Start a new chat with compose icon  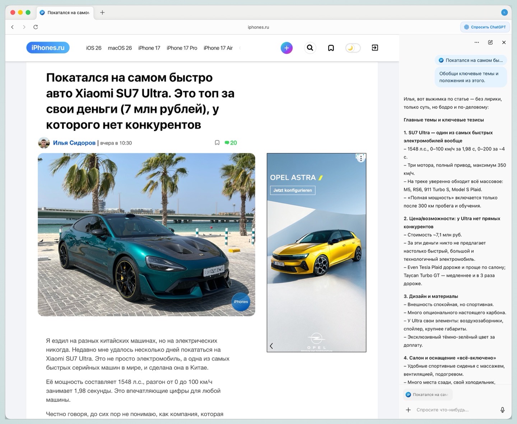tap(490, 42)
